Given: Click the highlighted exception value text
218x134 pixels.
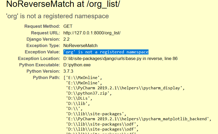Looking at the screenshot, I should [x=106, y=52].
